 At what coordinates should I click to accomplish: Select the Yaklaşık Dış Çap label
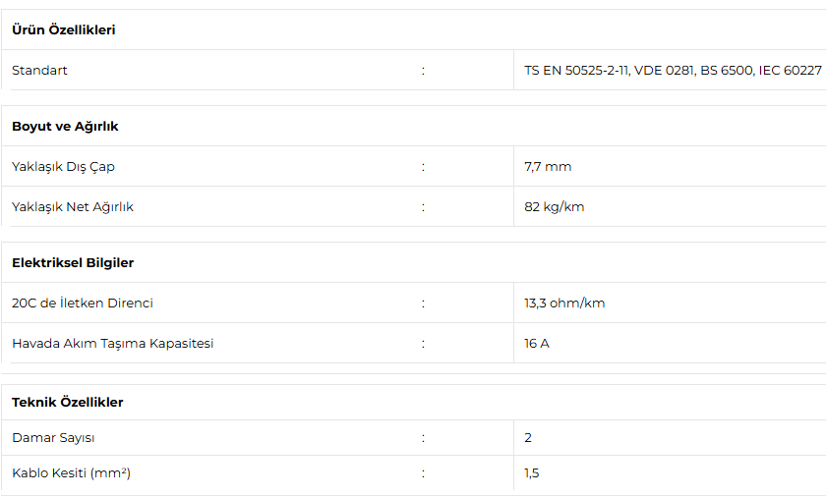click(x=63, y=167)
